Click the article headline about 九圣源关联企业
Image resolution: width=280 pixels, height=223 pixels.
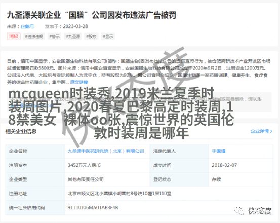92,15
